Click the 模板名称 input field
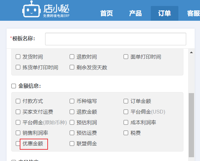 116,39
